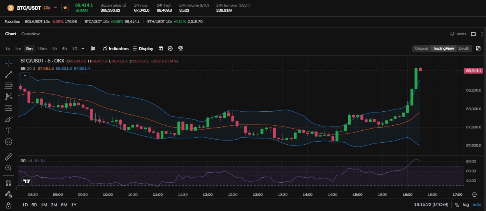Set the interval to 15m
This screenshot has width=486, height=211.
tap(42, 48)
